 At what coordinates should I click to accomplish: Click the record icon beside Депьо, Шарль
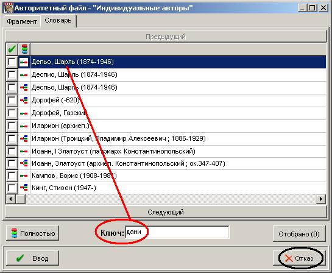[x=24, y=62]
